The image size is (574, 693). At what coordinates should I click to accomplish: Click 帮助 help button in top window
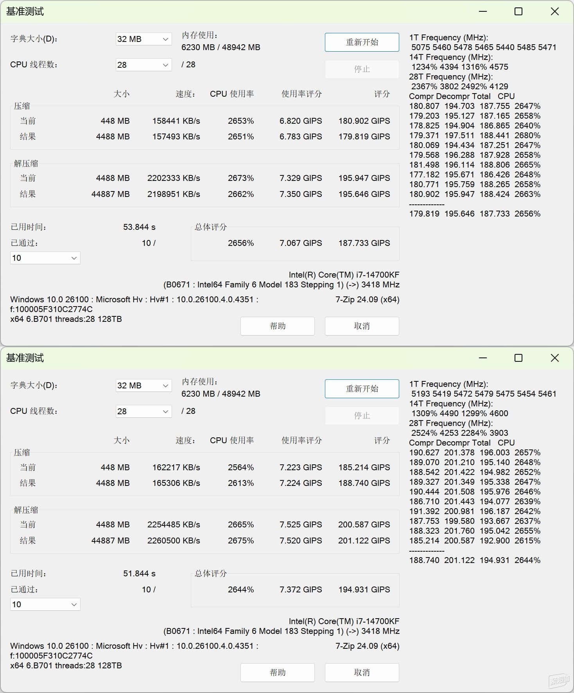(278, 326)
